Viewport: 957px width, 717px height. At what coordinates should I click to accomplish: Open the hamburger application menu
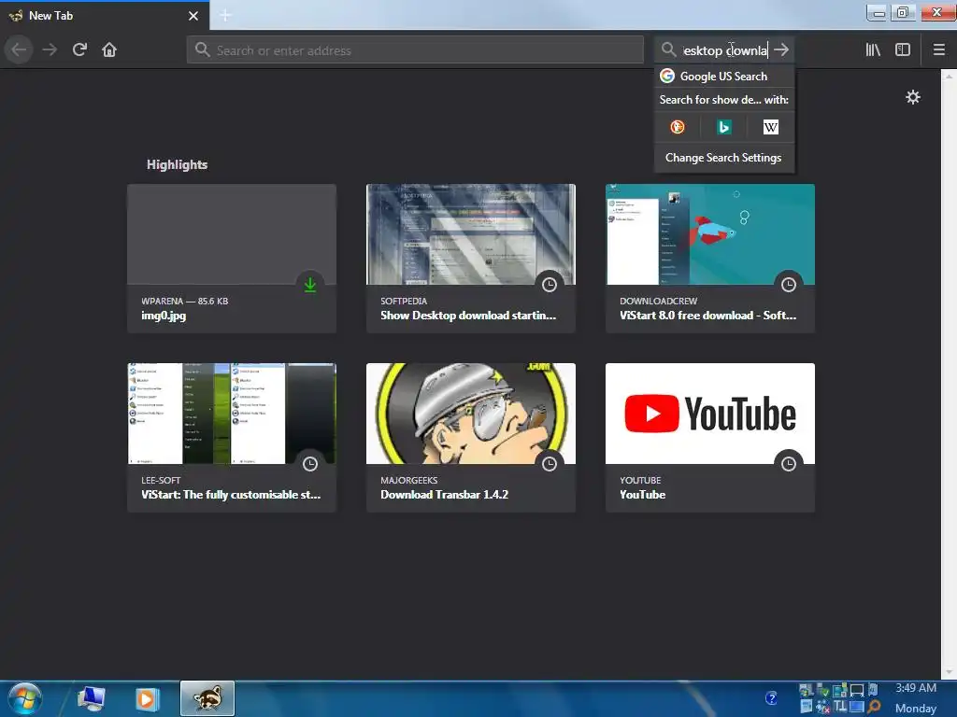938,49
